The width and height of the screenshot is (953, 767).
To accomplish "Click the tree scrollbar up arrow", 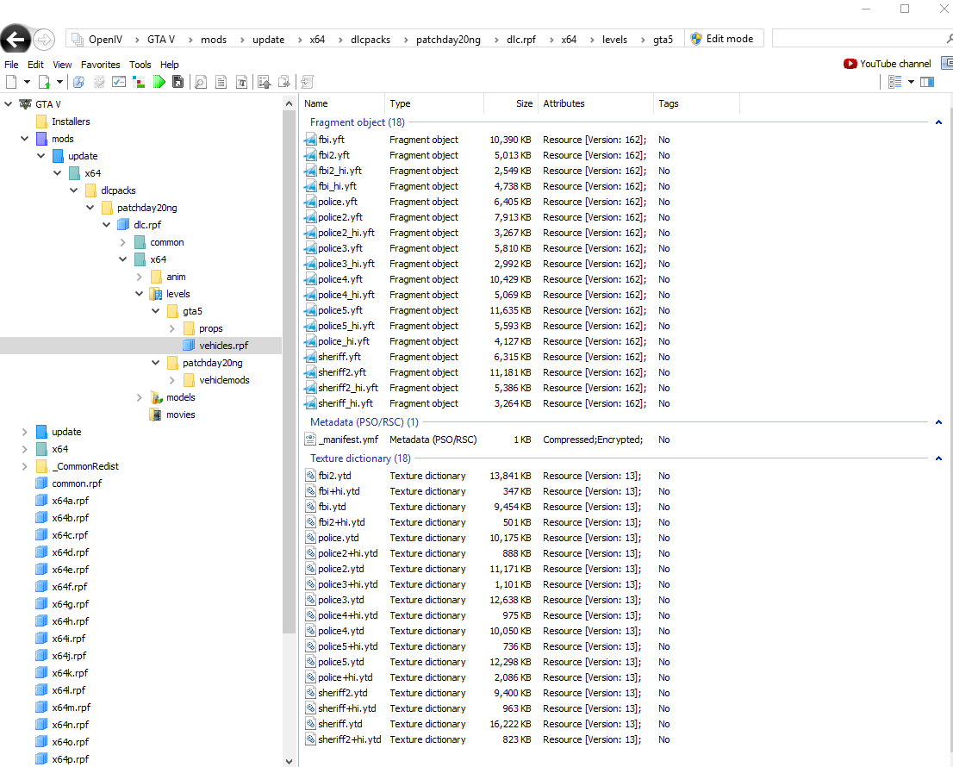I will [289, 104].
